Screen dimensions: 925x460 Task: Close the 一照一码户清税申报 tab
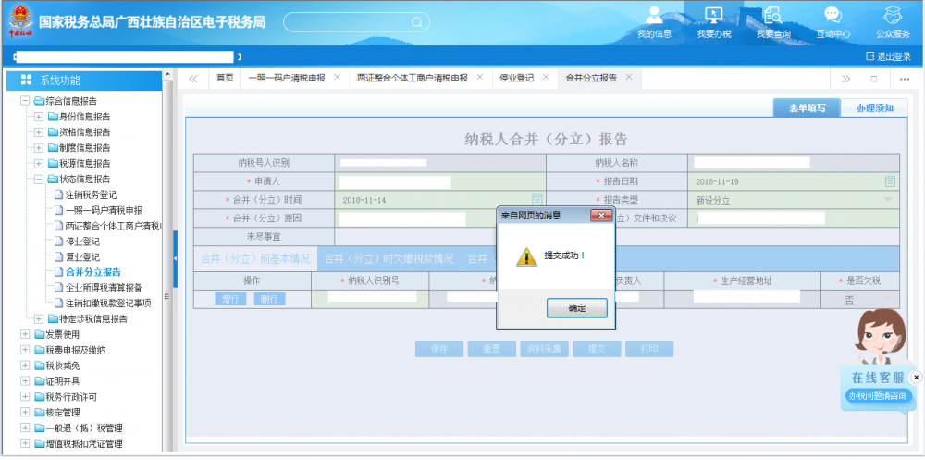coord(337,78)
